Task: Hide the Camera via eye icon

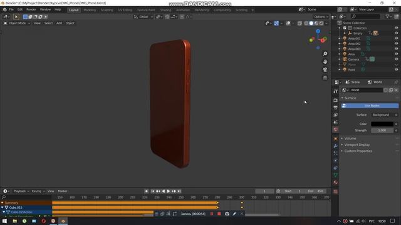Action: coord(396,59)
